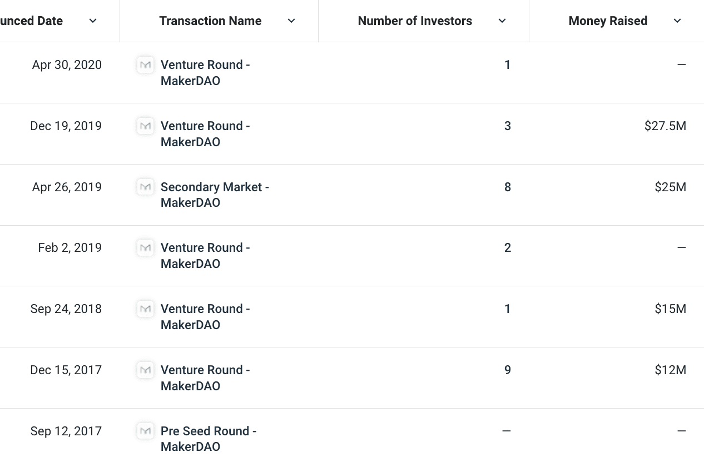Click the $25M raised in Secondary Market row
Screen dimensions: 704x467
tap(670, 187)
